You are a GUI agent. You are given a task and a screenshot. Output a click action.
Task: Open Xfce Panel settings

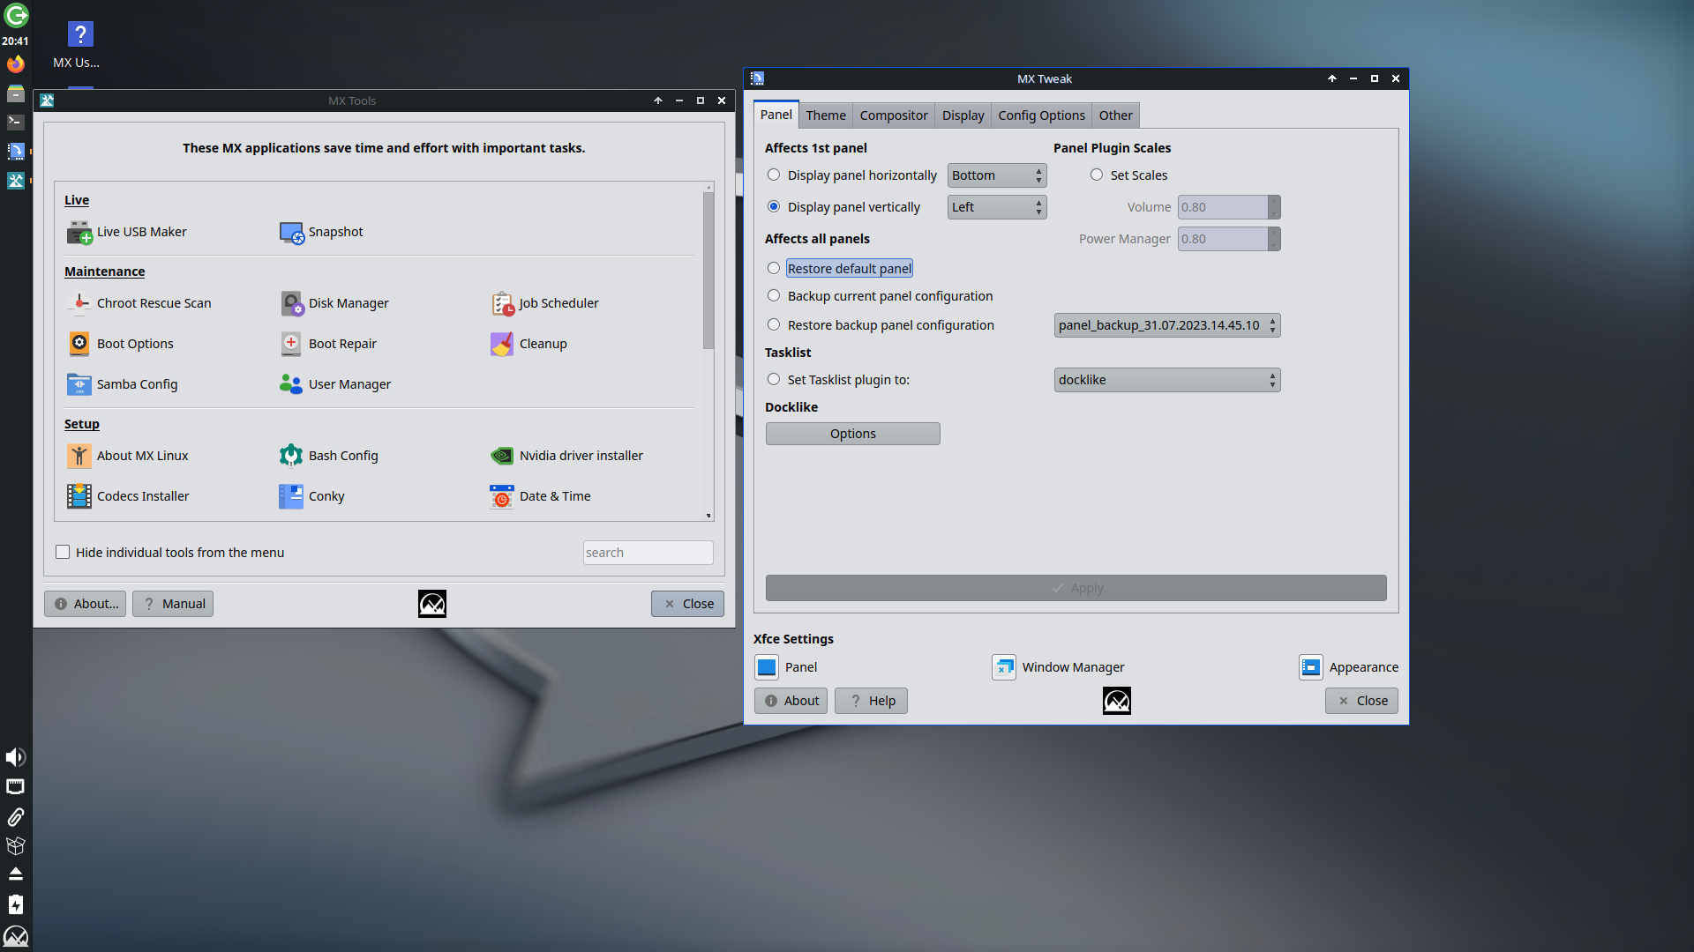point(786,667)
